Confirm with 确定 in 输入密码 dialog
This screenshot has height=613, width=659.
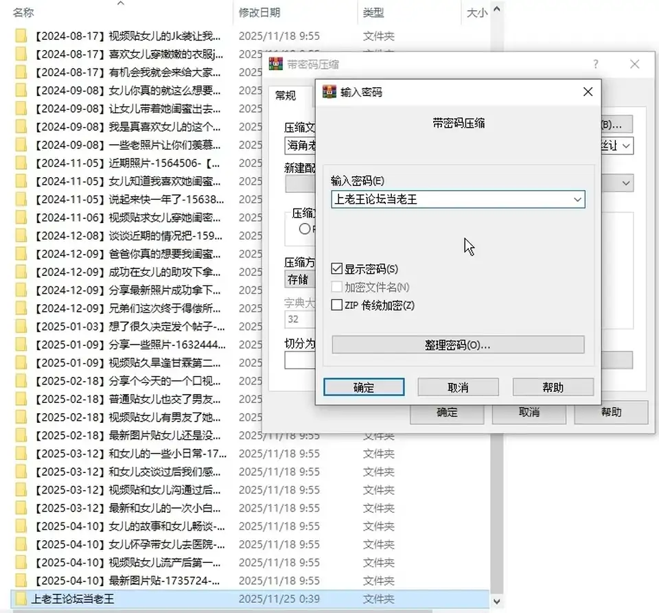click(x=364, y=387)
